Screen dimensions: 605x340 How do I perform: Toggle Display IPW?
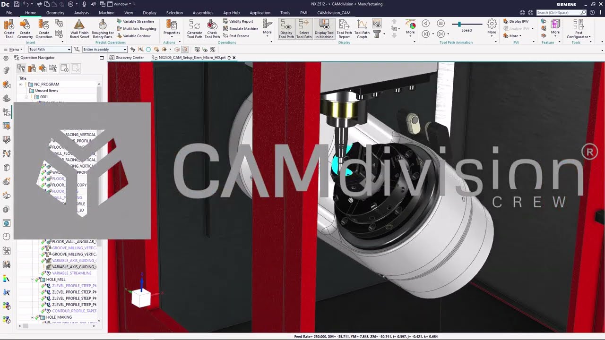coord(516,21)
